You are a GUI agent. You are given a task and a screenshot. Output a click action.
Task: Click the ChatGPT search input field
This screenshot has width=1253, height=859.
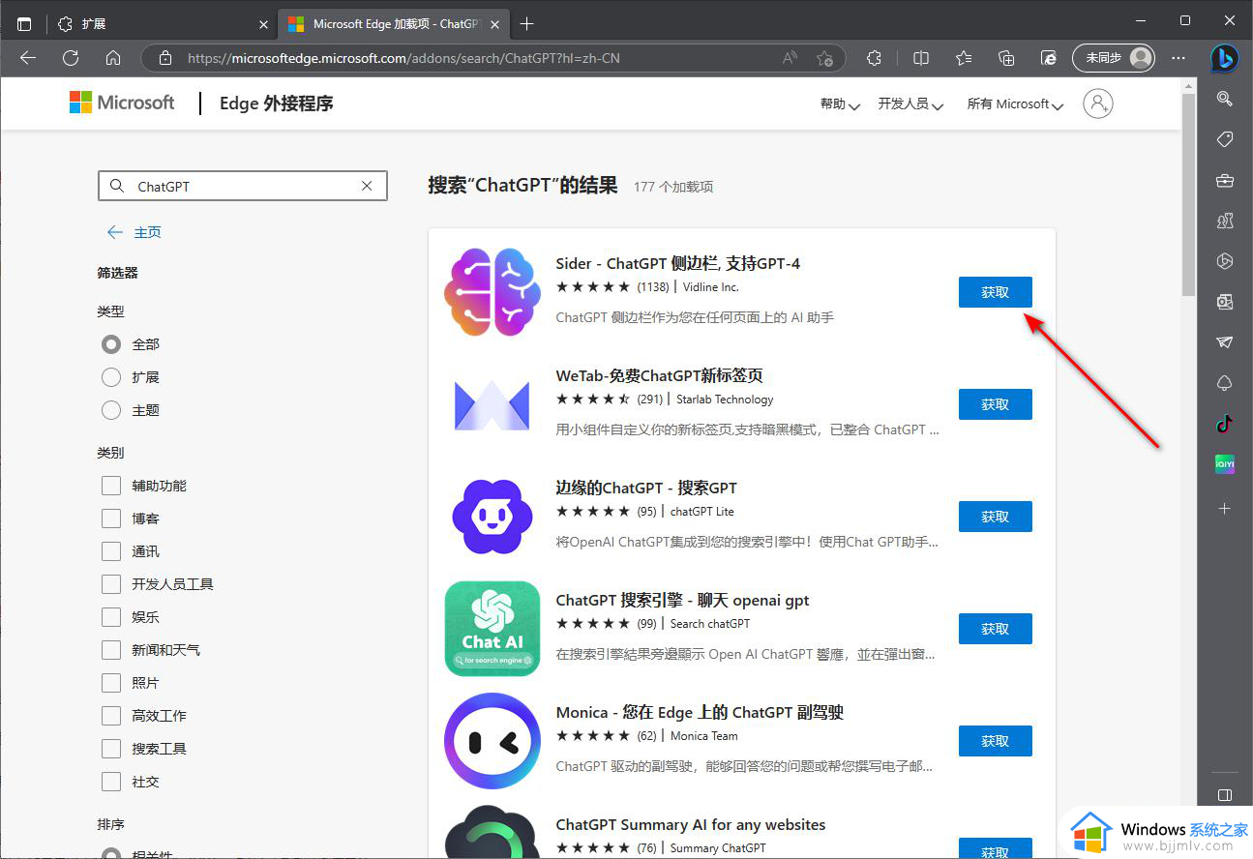click(x=242, y=186)
